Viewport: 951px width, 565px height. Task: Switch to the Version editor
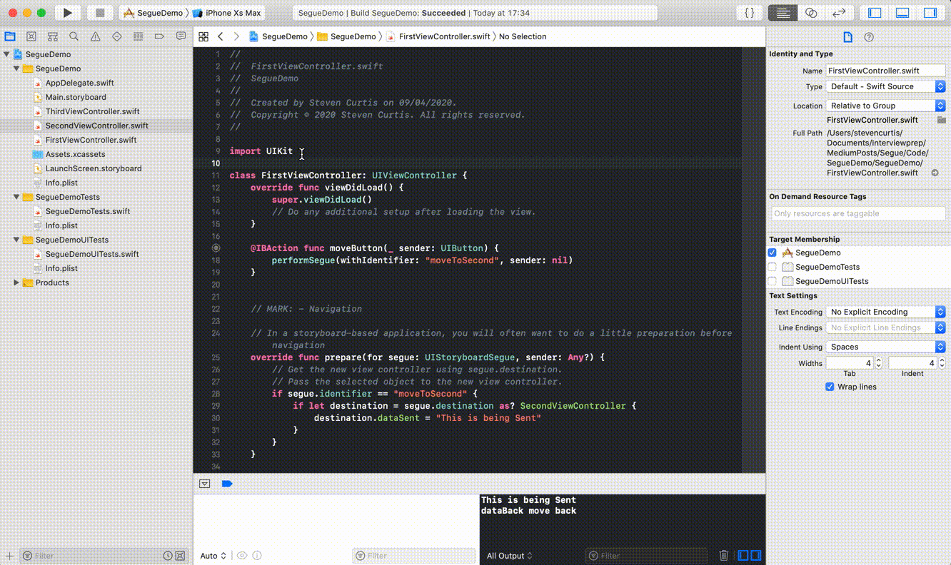(839, 13)
